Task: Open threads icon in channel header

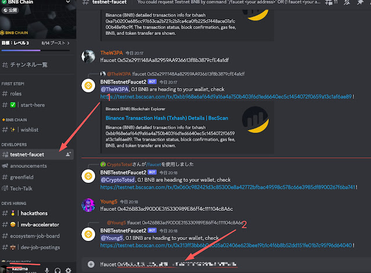Action: coord(329,2)
